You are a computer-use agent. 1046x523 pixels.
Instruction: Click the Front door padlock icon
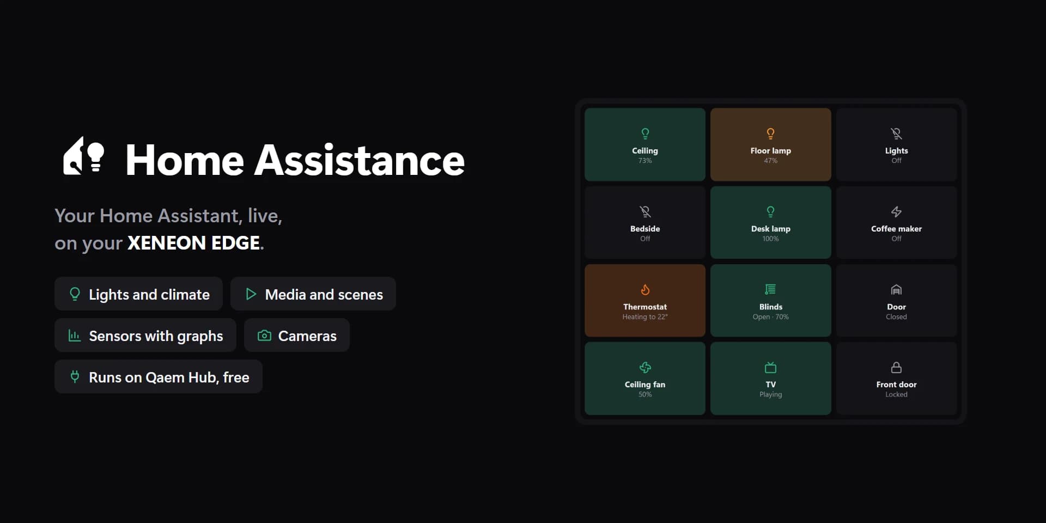pos(896,367)
